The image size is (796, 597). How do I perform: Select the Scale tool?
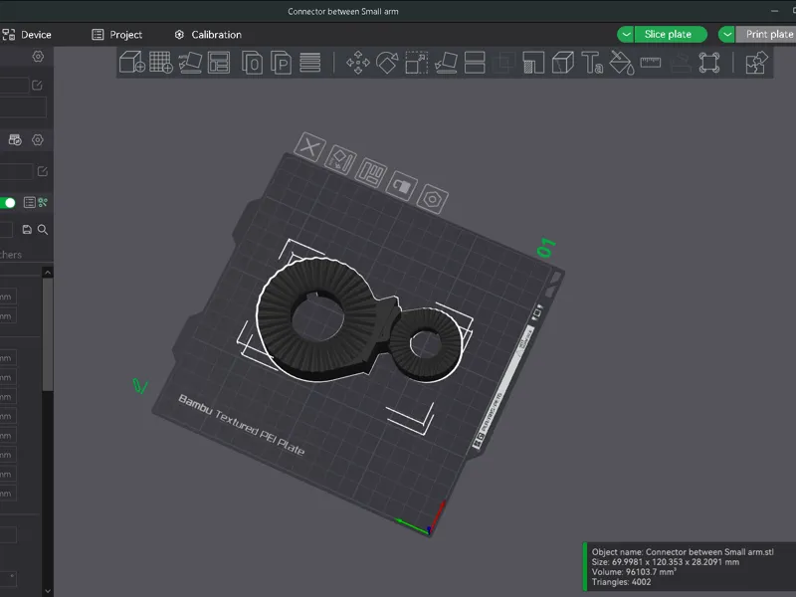point(416,63)
